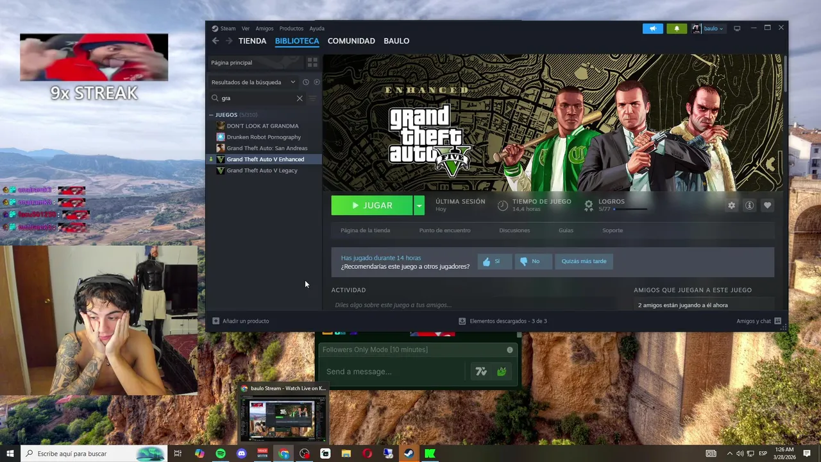This screenshot has height=462, width=821.
Task: Click 'Send a message' chat field
Action: [x=394, y=372]
